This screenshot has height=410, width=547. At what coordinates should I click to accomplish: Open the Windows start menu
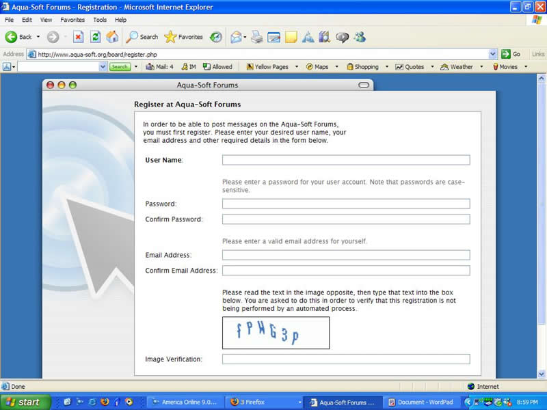click(25, 402)
